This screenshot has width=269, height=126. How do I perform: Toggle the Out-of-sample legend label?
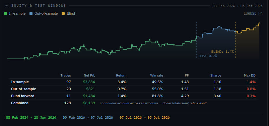[x=46, y=13]
